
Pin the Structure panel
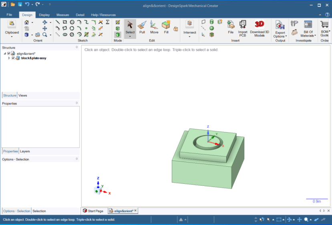tap(76, 47)
